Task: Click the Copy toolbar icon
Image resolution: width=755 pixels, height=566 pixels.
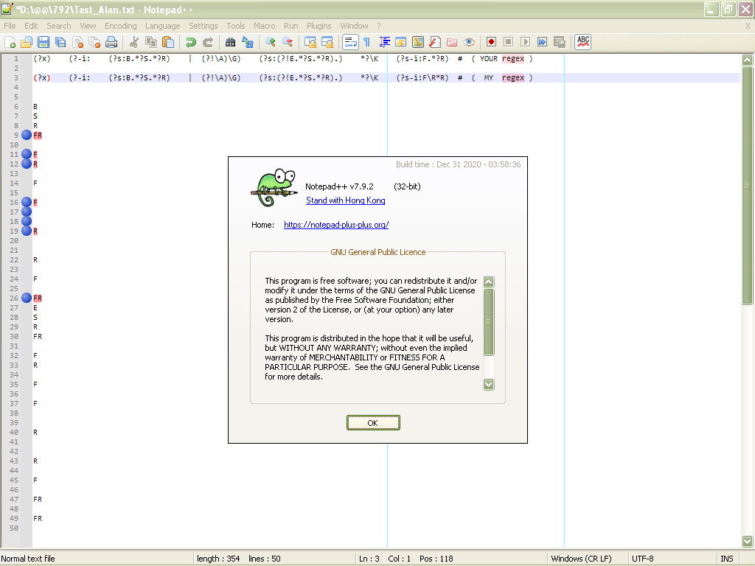Action: 150,42
